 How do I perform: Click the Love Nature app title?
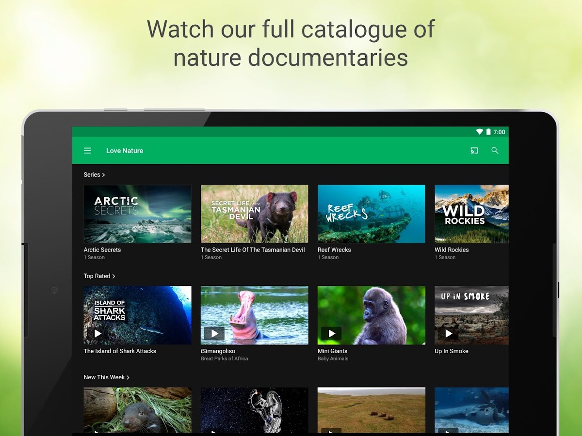[125, 151]
